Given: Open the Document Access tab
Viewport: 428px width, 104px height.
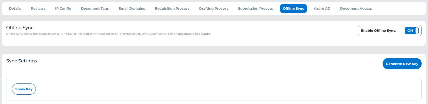Looking at the screenshot, I should point(356,9).
